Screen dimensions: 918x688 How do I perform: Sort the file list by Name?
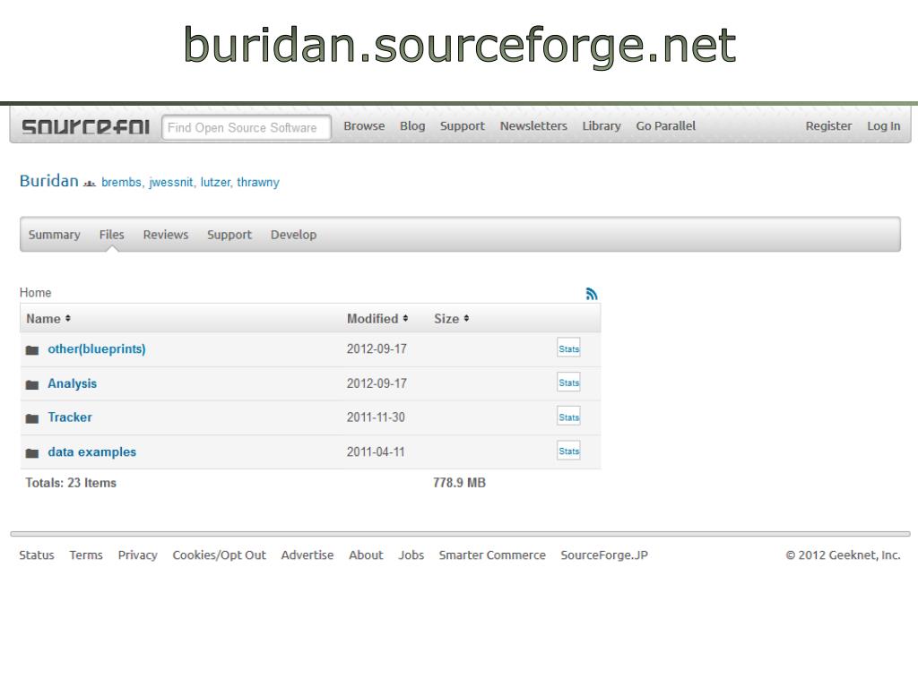coord(48,318)
